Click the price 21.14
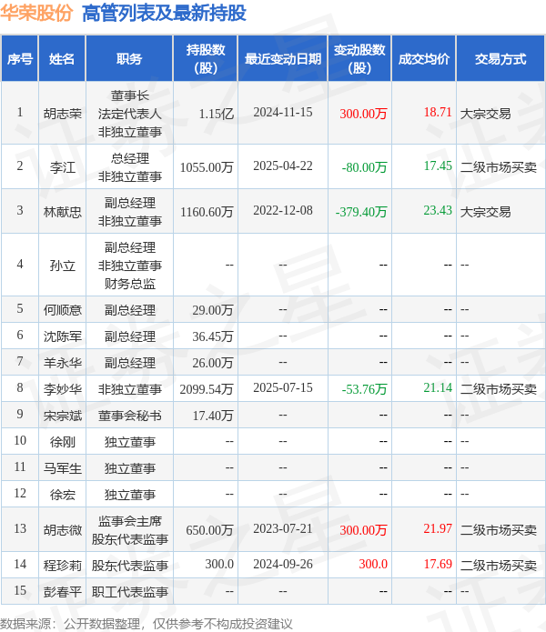The height and width of the screenshot is (632, 546). pos(438,387)
